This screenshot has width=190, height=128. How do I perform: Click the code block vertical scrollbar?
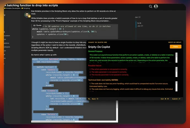[x=117, y=110]
